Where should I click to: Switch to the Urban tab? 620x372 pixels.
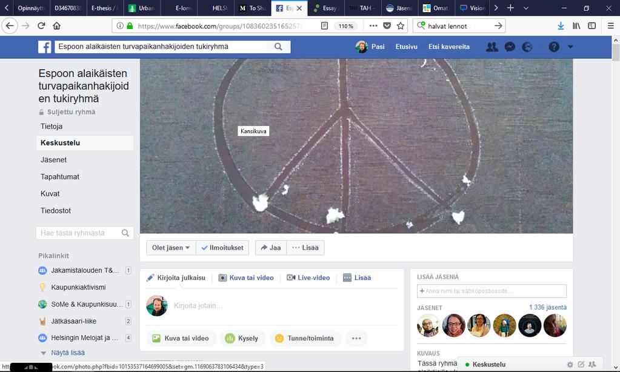[x=142, y=8]
